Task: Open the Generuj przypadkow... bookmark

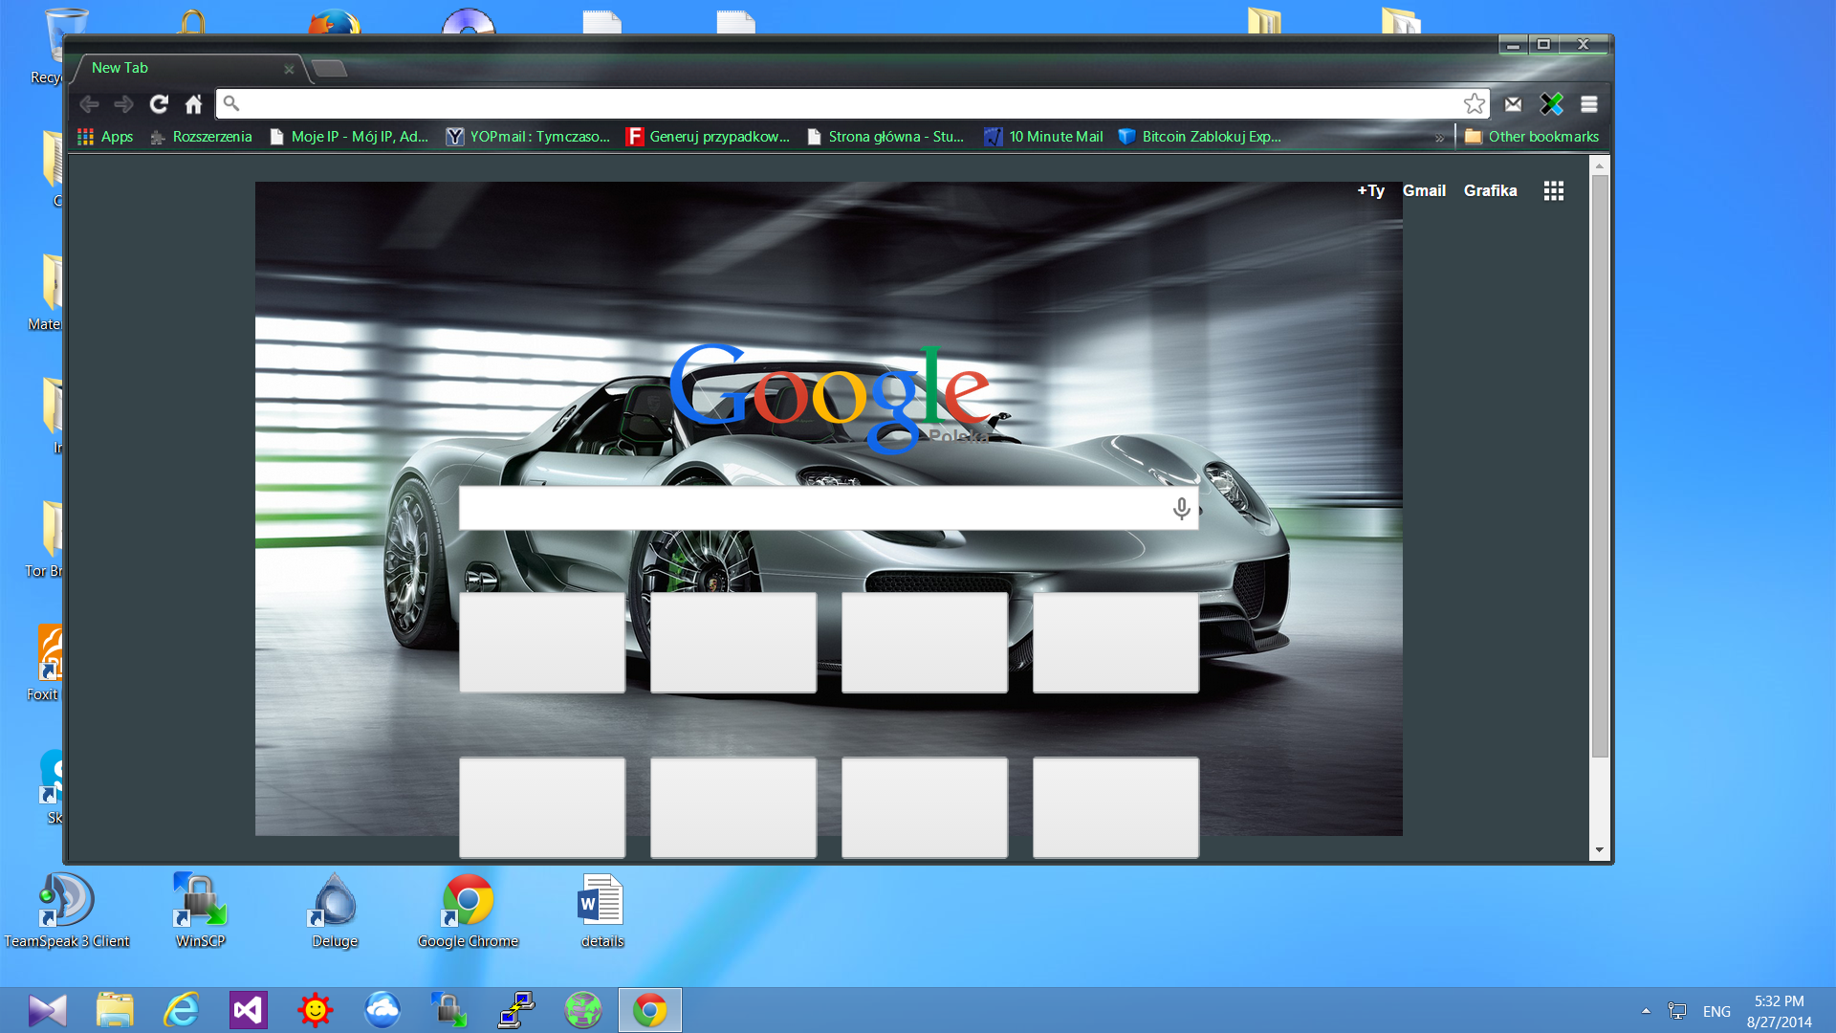Action: pyautogui.click(x=709, y=137)
